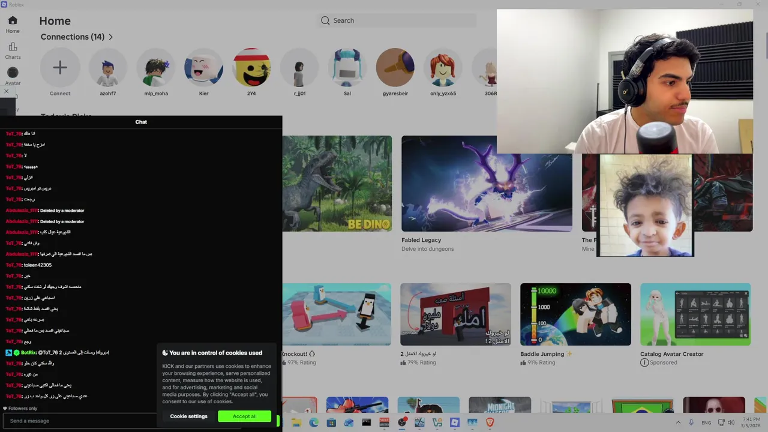768x432 pixels.
Task: Click the Connect plus icon
Action: pyautogui.click(x=60, y=68)
